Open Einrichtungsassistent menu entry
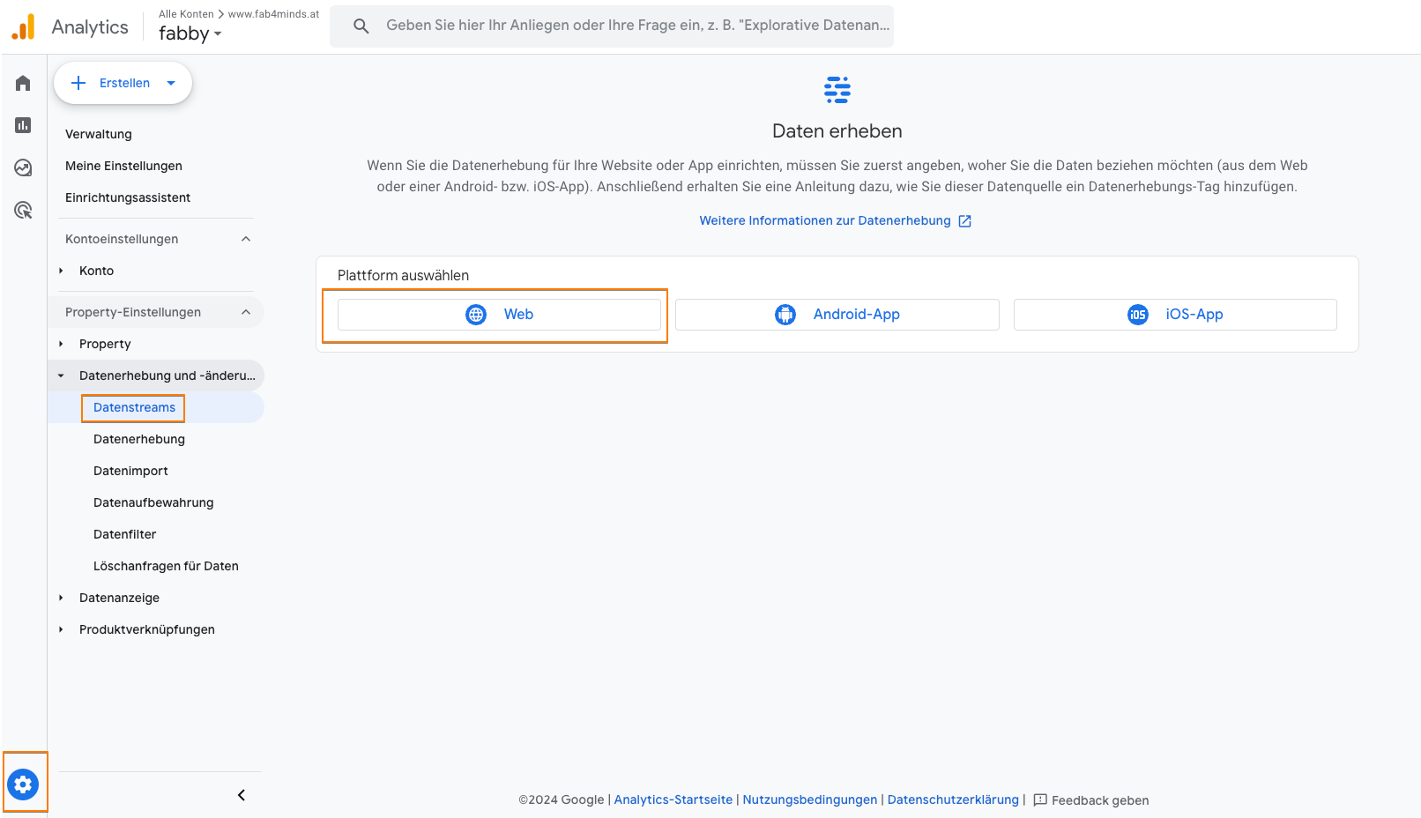The height and width of the screenshot is (818, 1421). [x=128, y=197]
